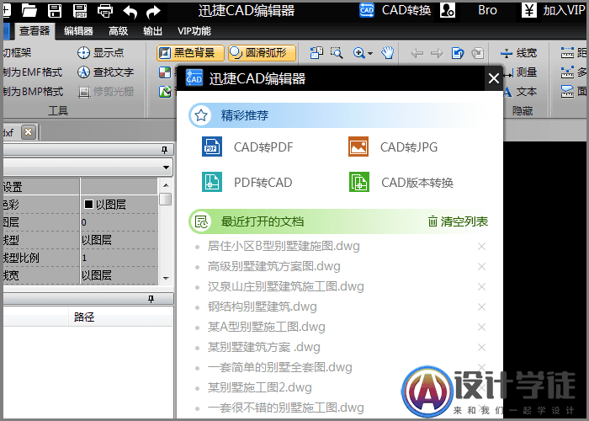Click the 文本 tool
Image resolution: width=589 pixels, height=421 pixels.
(x=520, y=91)
